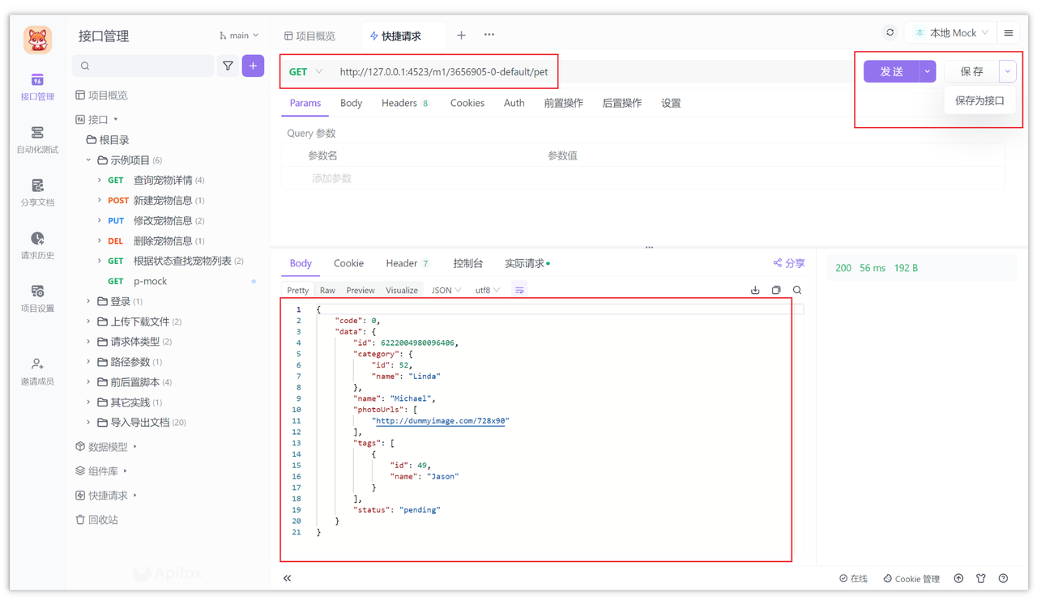Open the branch main dropdown
1037x600 pixels.
pos(239,36)
